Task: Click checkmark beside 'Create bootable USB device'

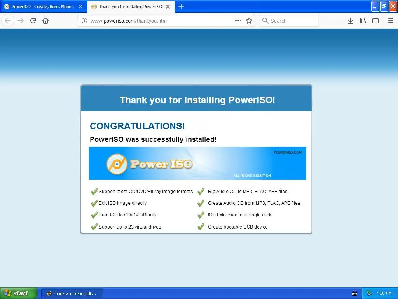Action: (201, 227)
